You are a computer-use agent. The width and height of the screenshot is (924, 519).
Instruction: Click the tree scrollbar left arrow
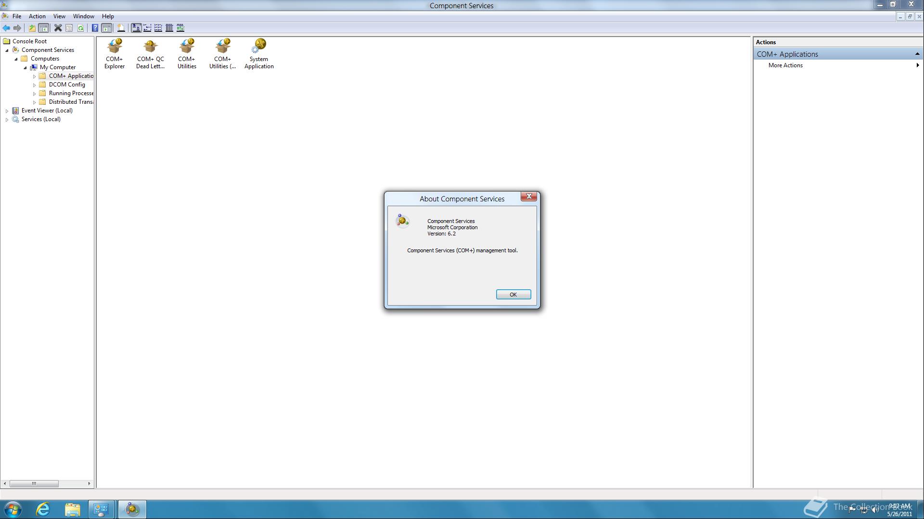point(5,483)
